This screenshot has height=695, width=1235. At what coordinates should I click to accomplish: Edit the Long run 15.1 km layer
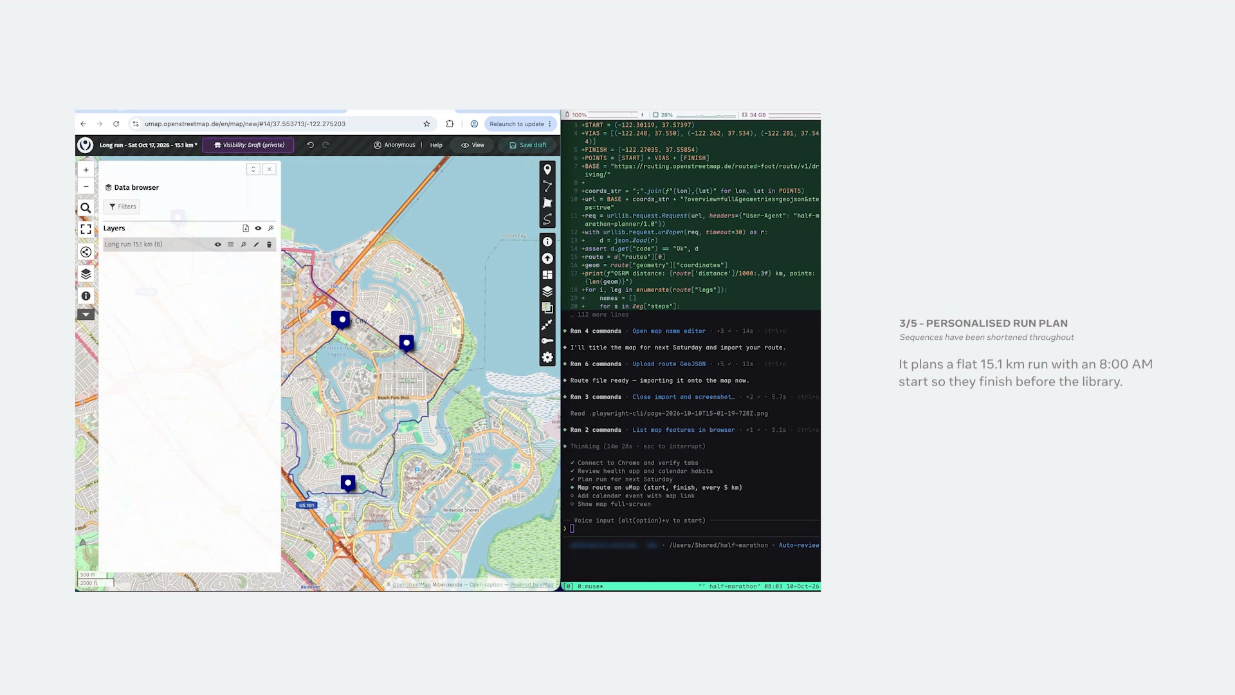(256, 245)
